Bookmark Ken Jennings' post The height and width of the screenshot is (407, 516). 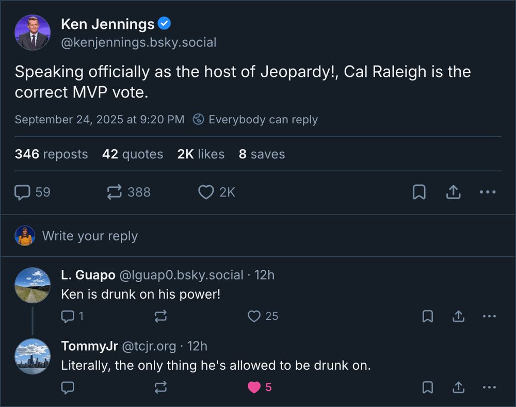419,191
